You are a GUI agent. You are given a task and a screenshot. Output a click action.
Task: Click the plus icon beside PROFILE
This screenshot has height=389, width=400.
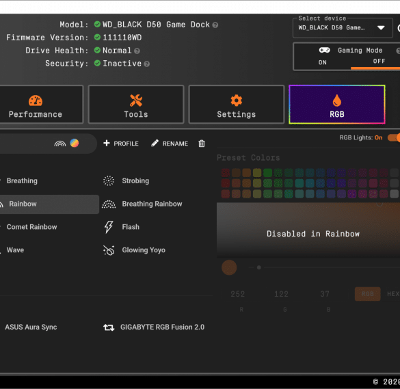click(x=107, y=143)
